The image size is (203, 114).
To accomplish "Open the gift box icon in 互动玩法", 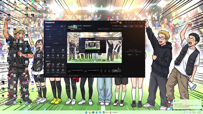I will point(63,50).
